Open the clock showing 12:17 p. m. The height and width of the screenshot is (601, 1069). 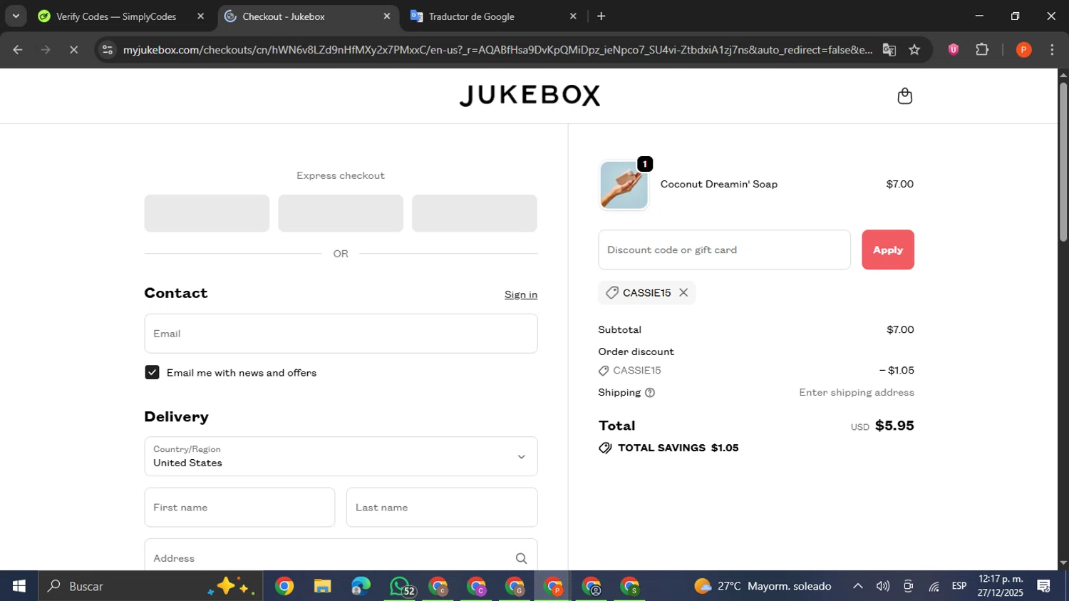click(x=1001, y=586)
